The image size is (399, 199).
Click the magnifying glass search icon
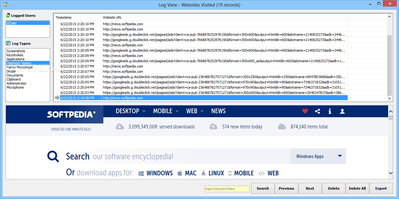click(53, 156)
